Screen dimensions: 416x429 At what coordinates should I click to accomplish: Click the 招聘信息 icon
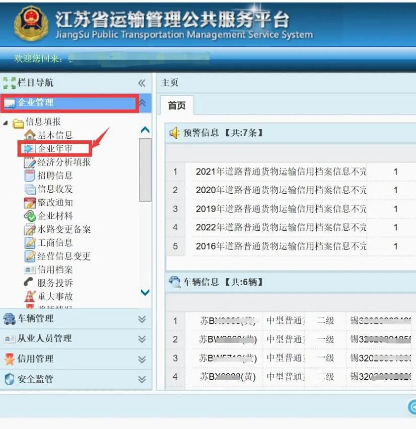pos(30,176)
